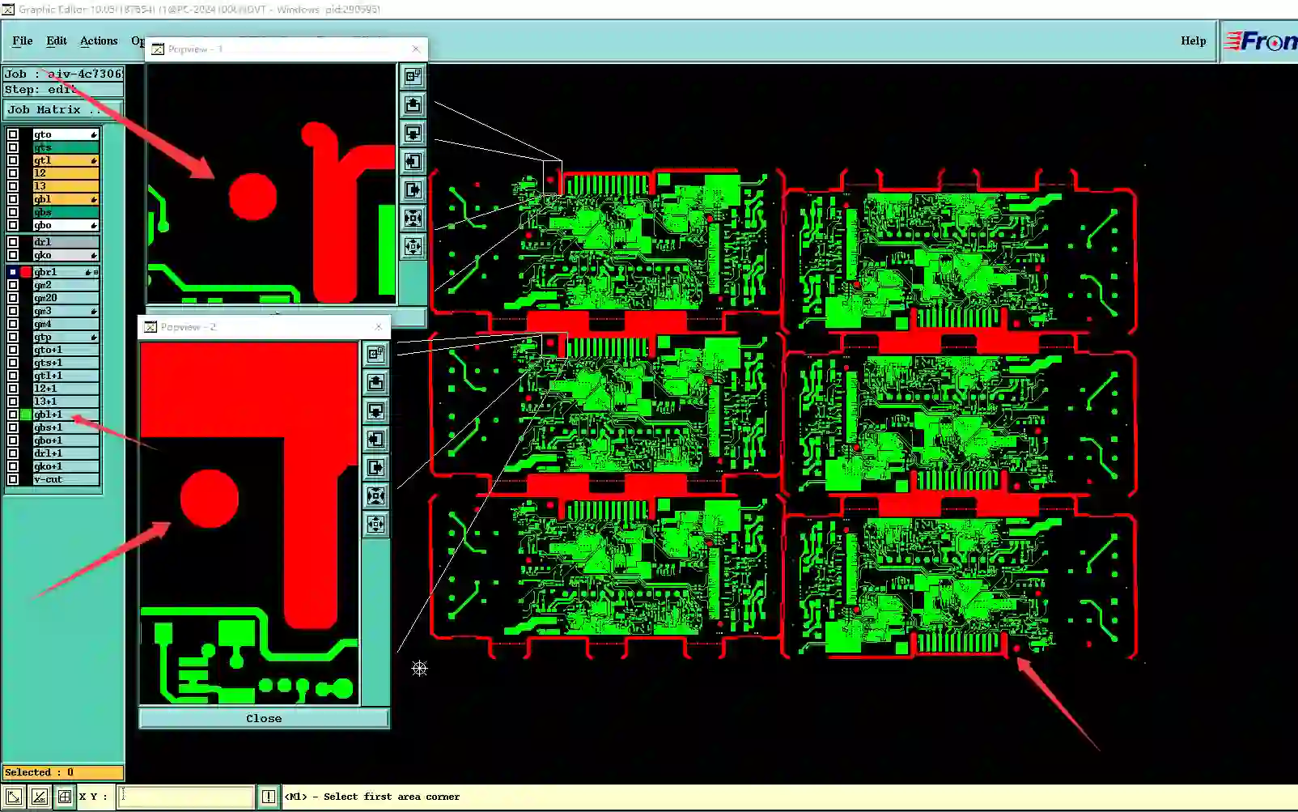The height and width of the screenshot is (812, 1298).
Task: Toggle the gko layer checkbox
Action: click(13, 255)
